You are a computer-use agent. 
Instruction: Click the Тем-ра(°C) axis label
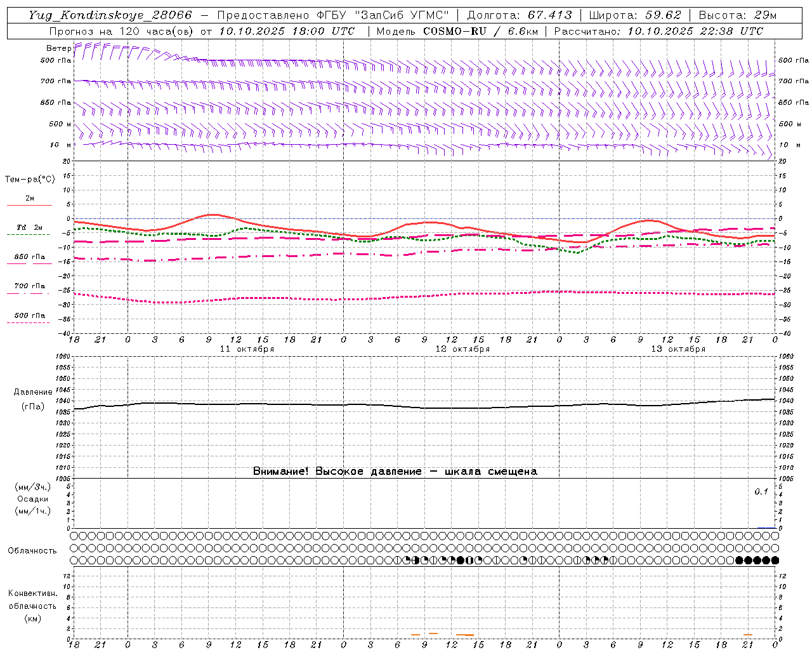(30, 179)
